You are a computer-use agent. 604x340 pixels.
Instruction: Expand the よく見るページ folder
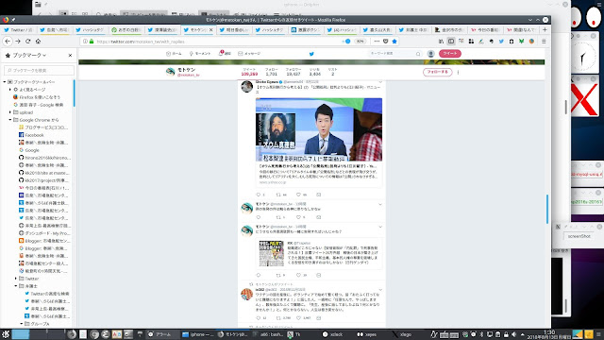click(x=10, y=90)
